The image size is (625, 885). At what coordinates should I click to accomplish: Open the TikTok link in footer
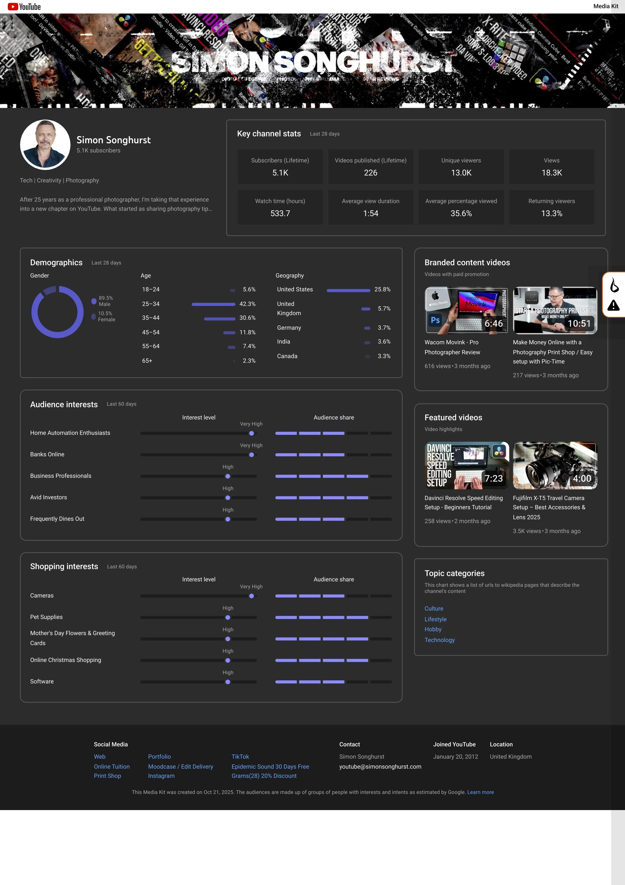(240, 757)
